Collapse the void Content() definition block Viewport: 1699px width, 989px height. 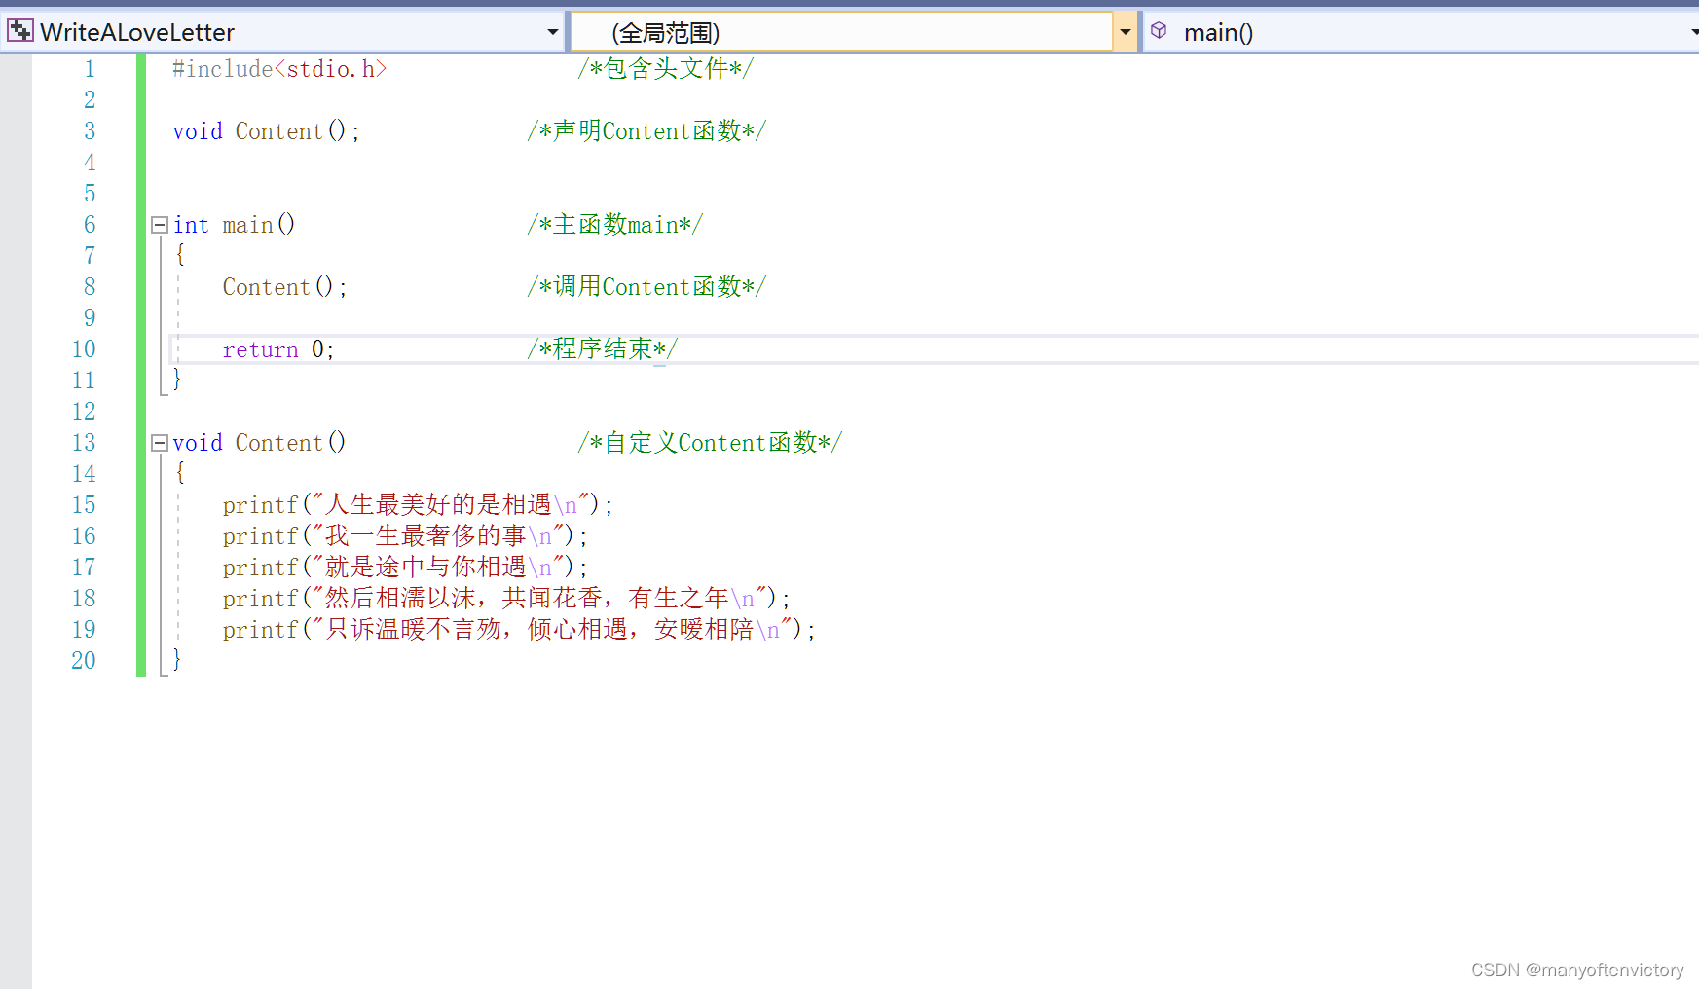click(160, 443)
